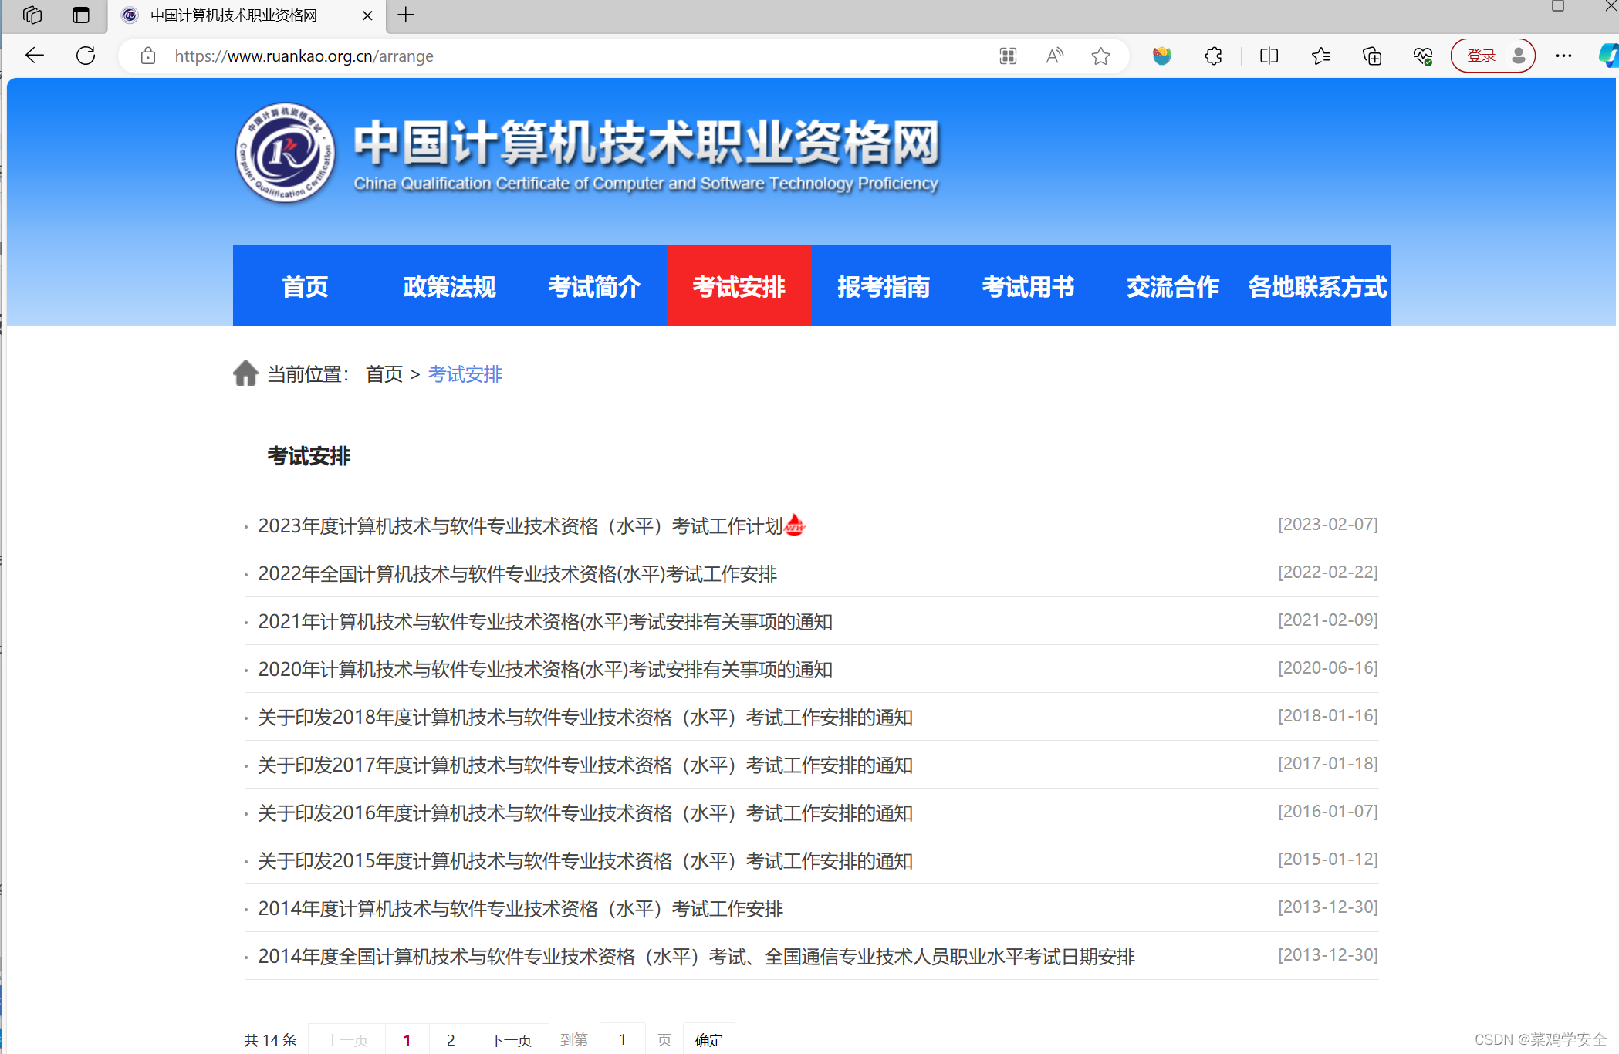Image resolution: width=1619 pixels, height=1054 pixels.
Task: Open the Favorites list icon
Action: pos(1320,56)
